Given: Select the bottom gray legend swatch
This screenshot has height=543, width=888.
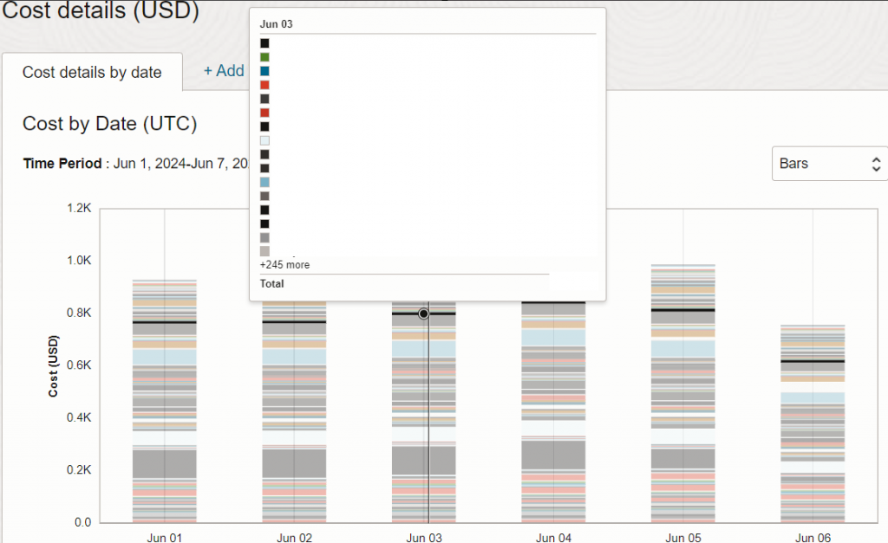Looking at the screenshot, I should click(x=264, y=236).
